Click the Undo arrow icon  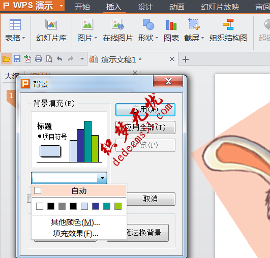(x=59, y=59)
